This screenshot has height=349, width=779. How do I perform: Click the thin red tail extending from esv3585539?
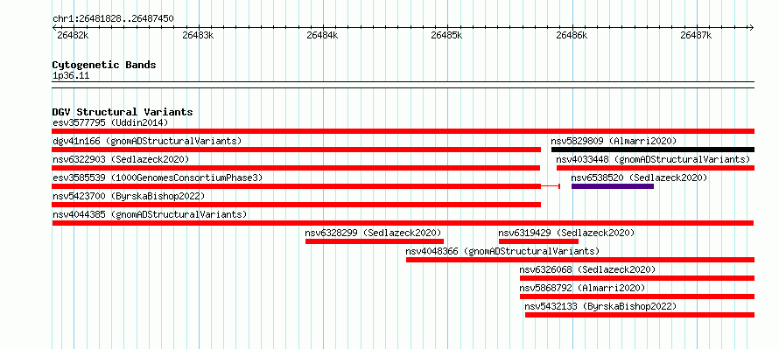click(551, 186)
